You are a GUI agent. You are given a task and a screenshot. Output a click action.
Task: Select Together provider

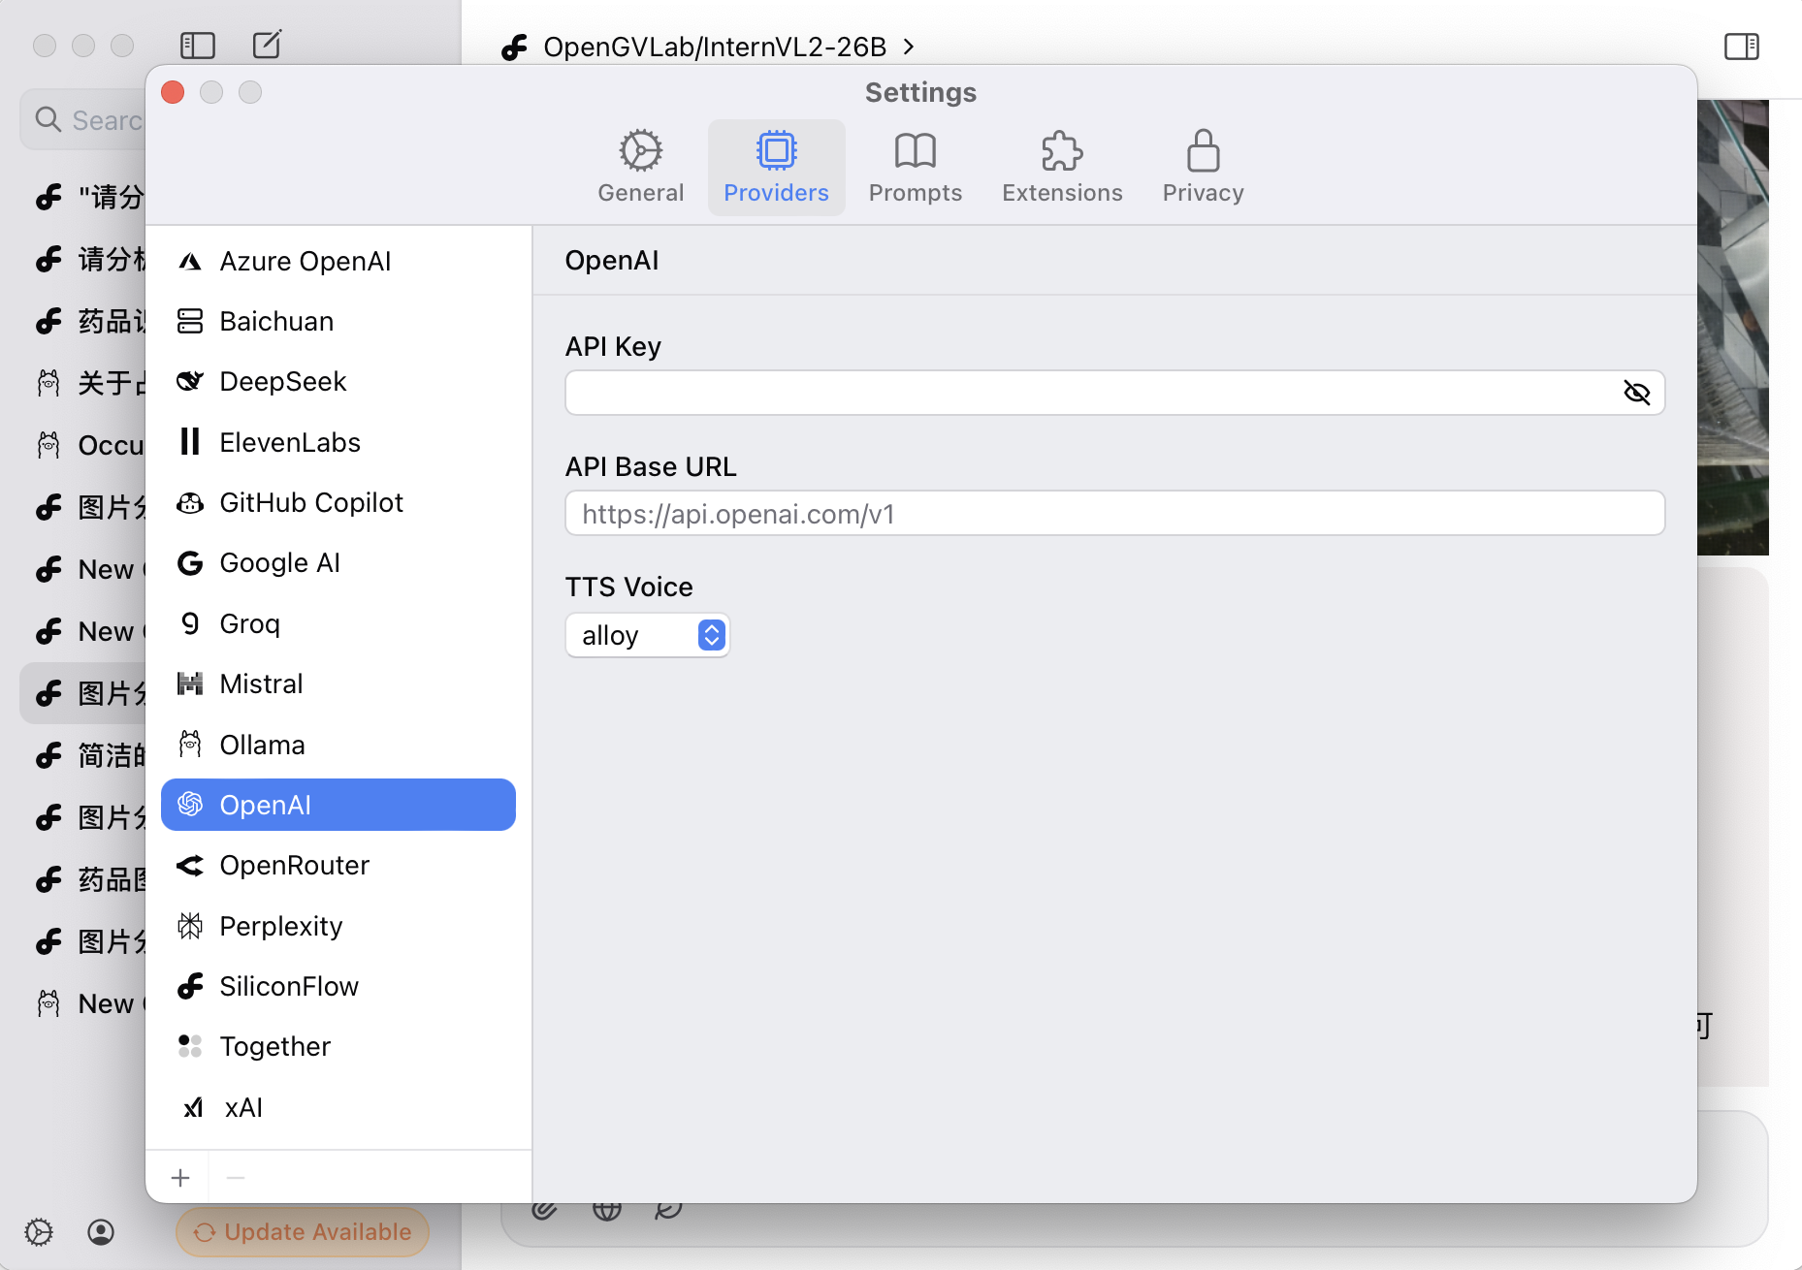click(338, 1046)
